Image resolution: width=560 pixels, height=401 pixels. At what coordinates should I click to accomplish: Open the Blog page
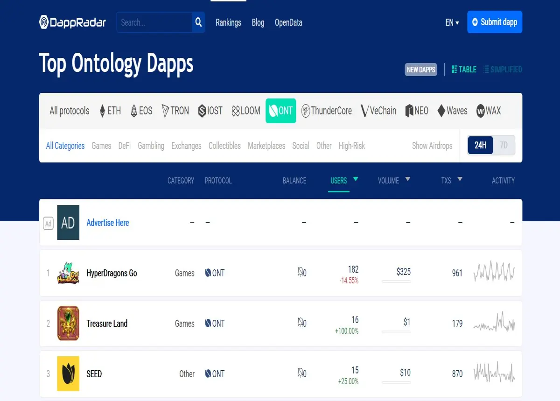tap(258, 22)
